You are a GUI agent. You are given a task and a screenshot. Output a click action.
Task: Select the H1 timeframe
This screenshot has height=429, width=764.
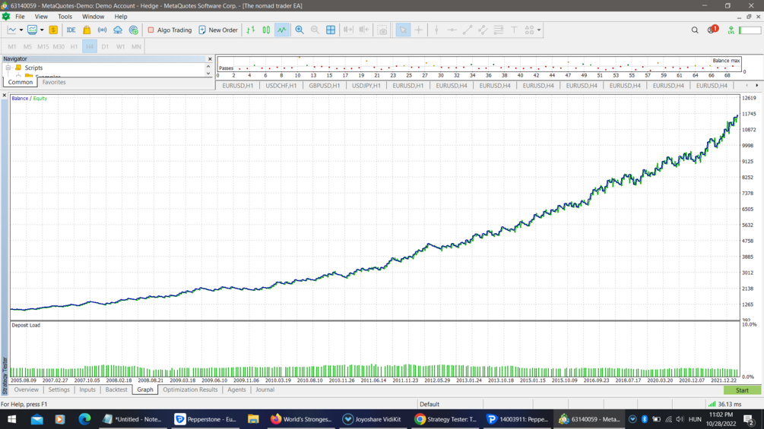(x=74, y=46)
